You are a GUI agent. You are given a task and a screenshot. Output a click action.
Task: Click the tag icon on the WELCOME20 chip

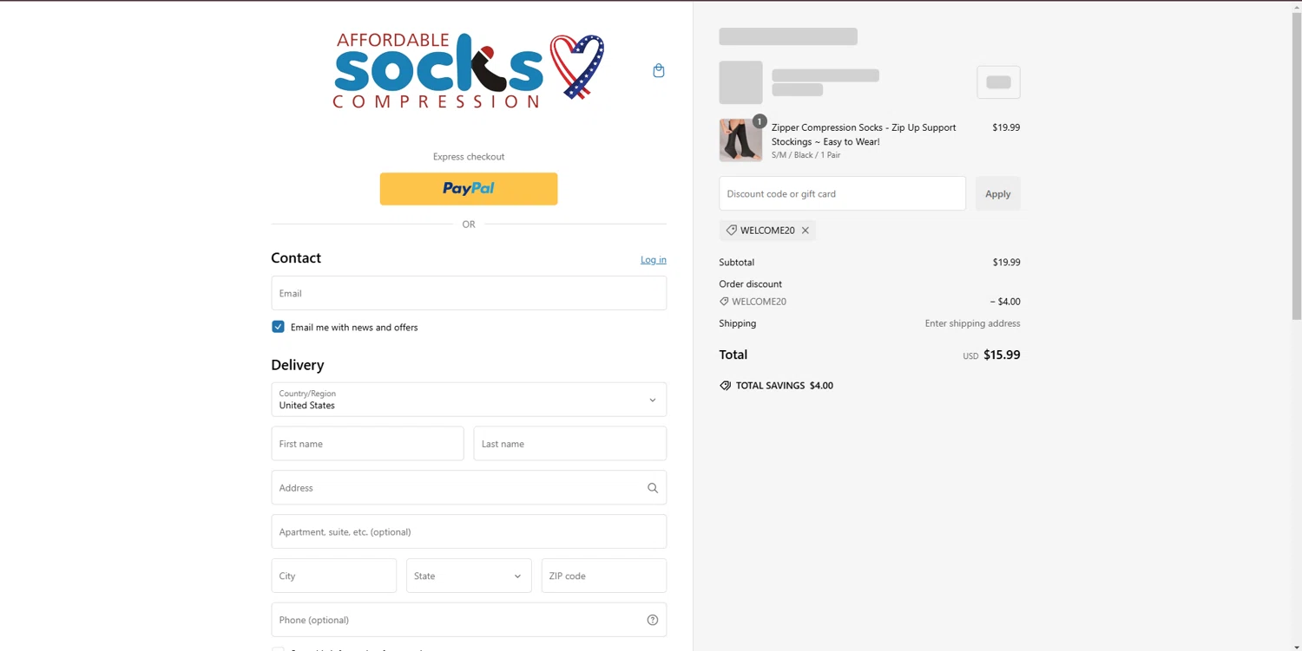click(732, 231)
